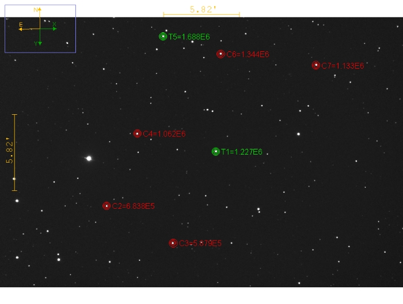The width and height of the screenshot is (403, 304).
Task: Click the C6=1.344E6 label text
Action: click(x=248, y=55)
